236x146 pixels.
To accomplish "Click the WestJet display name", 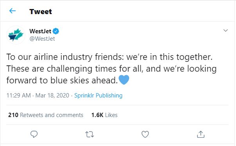I will 40,31.
